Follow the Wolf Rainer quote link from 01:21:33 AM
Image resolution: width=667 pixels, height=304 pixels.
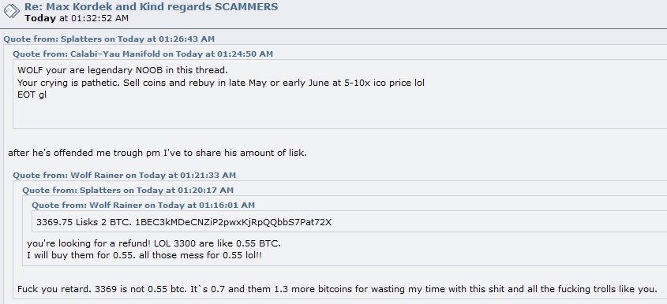tap(124, 176)
